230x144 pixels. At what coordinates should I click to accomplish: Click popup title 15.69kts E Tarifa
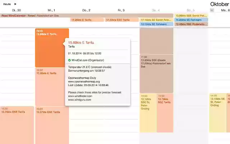pyautogui.click(x=81, y=42)
